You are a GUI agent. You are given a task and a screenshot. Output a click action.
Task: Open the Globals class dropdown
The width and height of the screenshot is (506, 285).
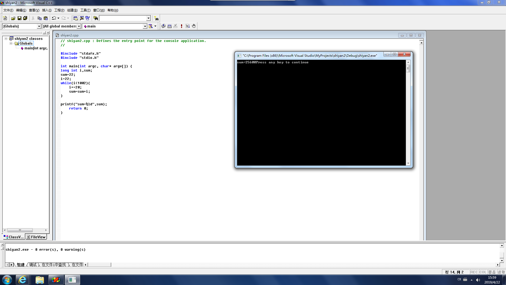[x=39, y=26]
